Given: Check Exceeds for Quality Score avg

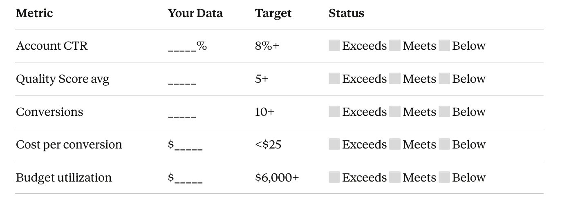Looking at the screenshot, I should 334,78.
